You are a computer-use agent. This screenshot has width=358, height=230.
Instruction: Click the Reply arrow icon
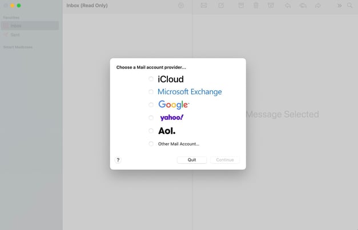[288, 5]
